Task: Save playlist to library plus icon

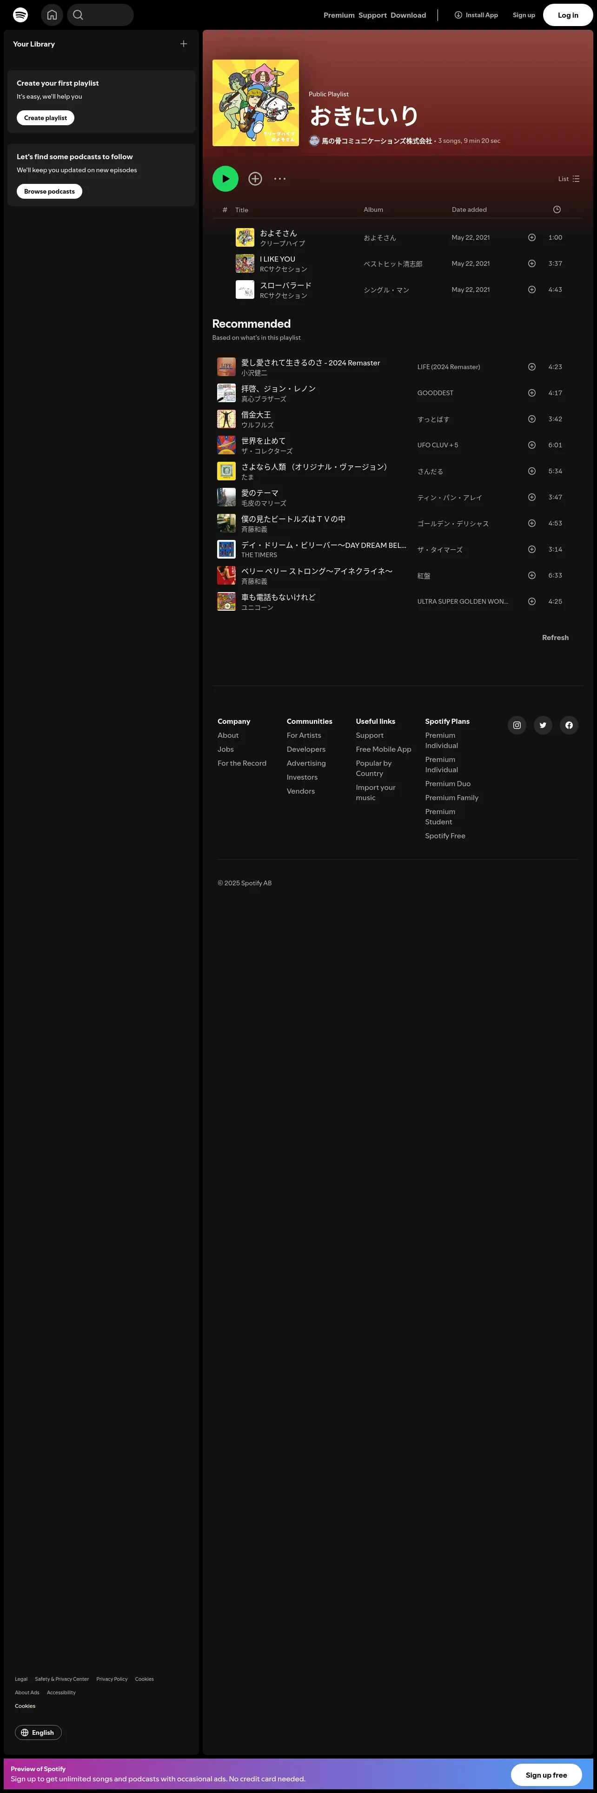Action: click(255, 179)
